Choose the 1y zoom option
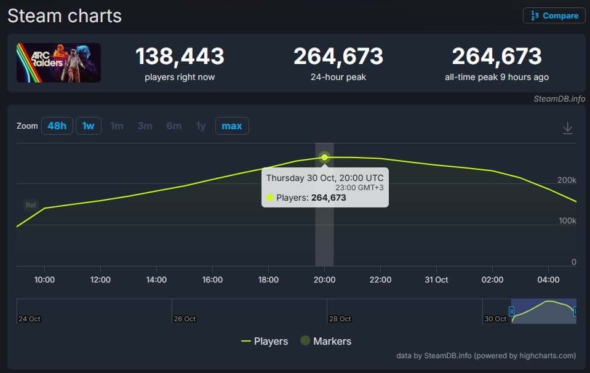This screenshot has height=373, width=590. (201, 126)
